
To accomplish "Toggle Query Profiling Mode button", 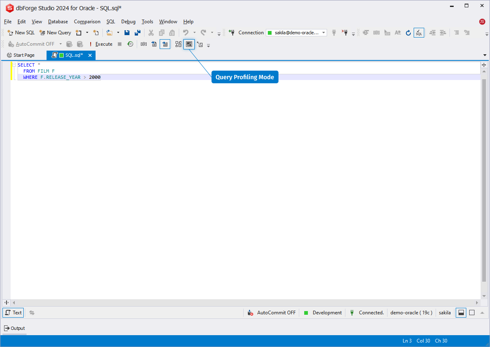I will coord(189,44).
